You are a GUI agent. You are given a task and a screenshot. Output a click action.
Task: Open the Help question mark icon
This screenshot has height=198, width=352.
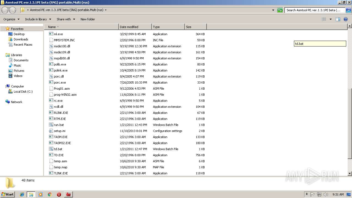[x=346, y=19]
